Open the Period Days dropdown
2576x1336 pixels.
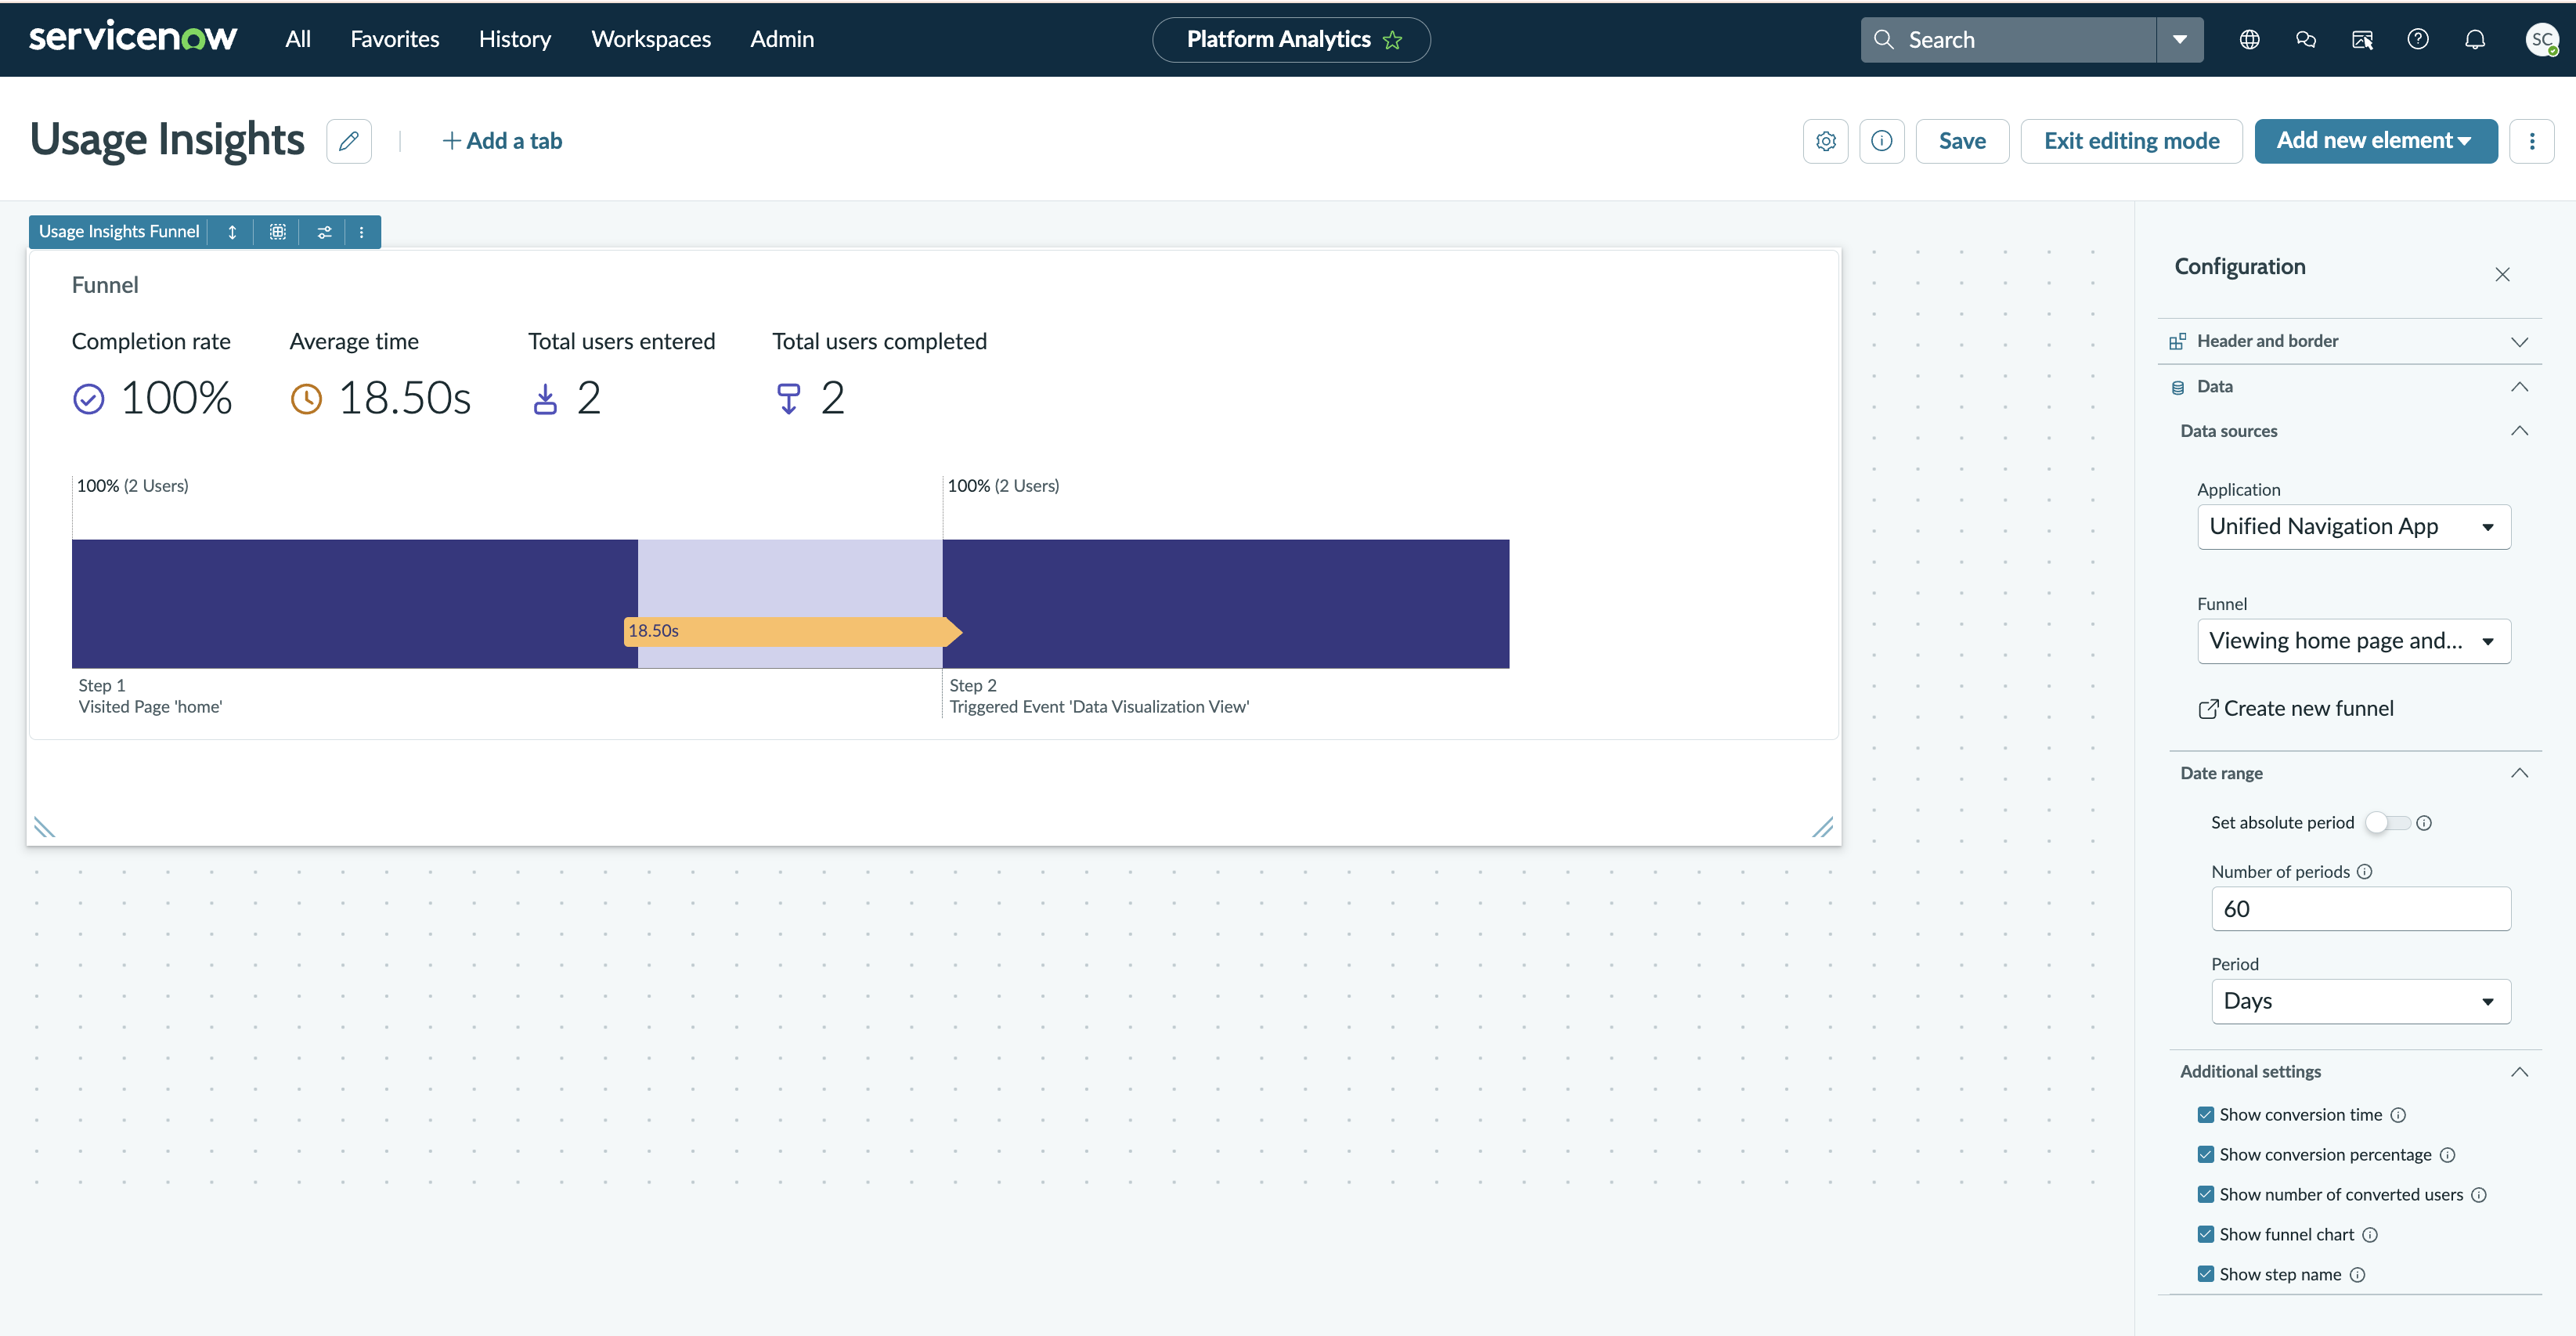(2361, 1001)
